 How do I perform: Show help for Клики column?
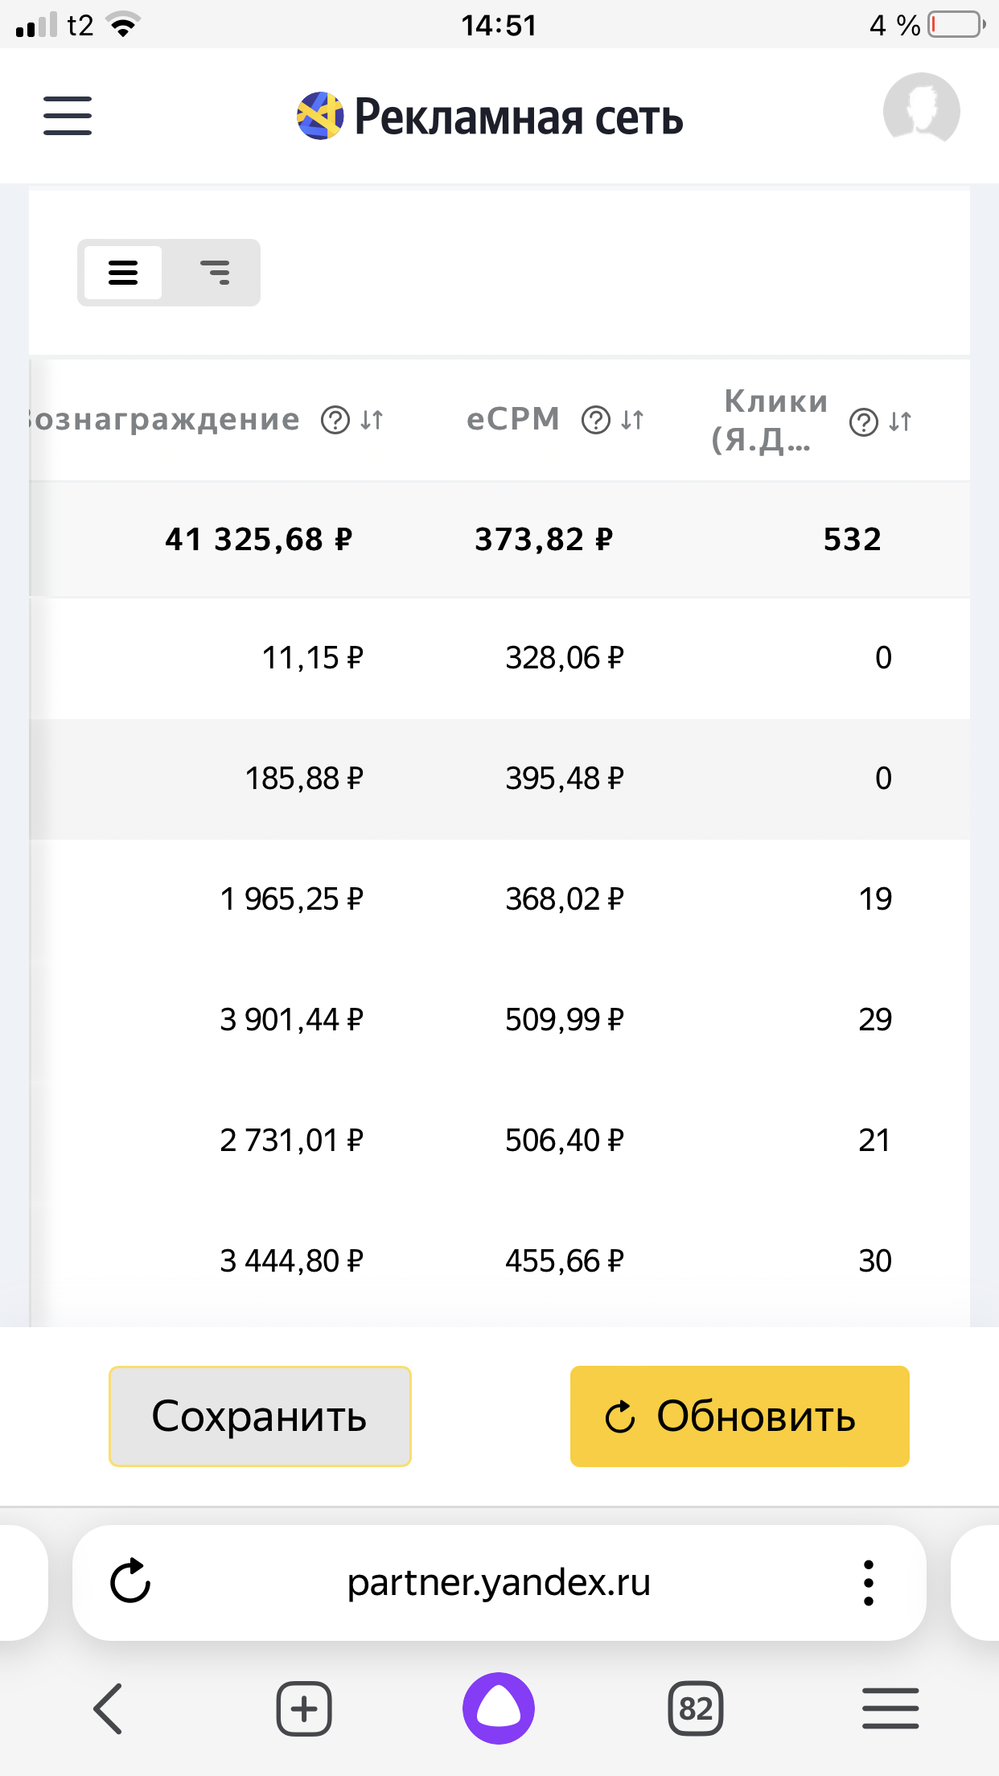[x=864, y=421]
